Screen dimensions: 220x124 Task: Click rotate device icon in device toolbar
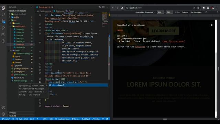tap(206, 12)
